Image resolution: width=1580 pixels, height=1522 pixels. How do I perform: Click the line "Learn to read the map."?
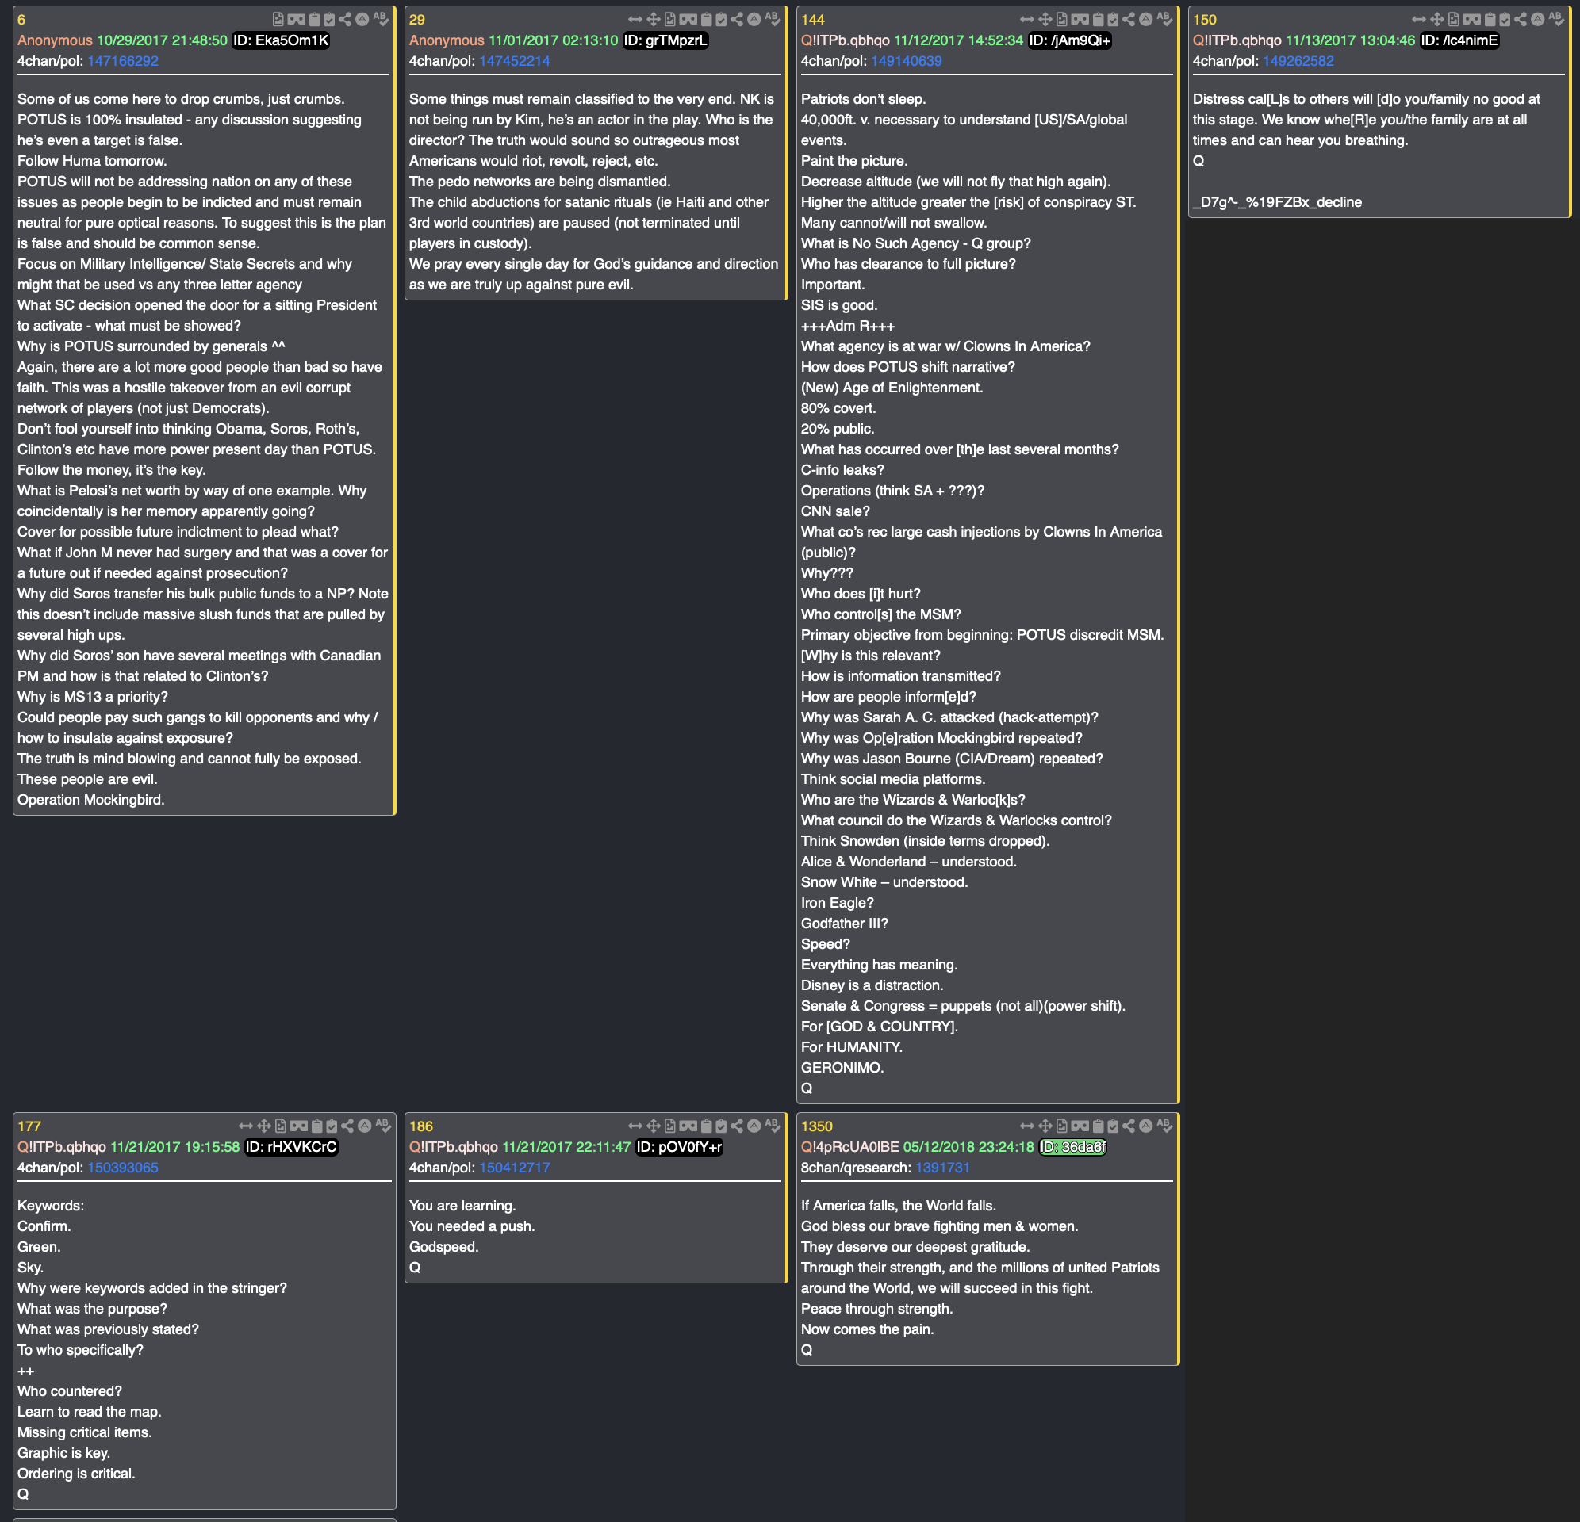tap(90, 1412)
